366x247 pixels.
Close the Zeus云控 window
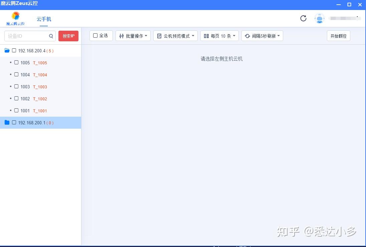click(x=360, y=5)
